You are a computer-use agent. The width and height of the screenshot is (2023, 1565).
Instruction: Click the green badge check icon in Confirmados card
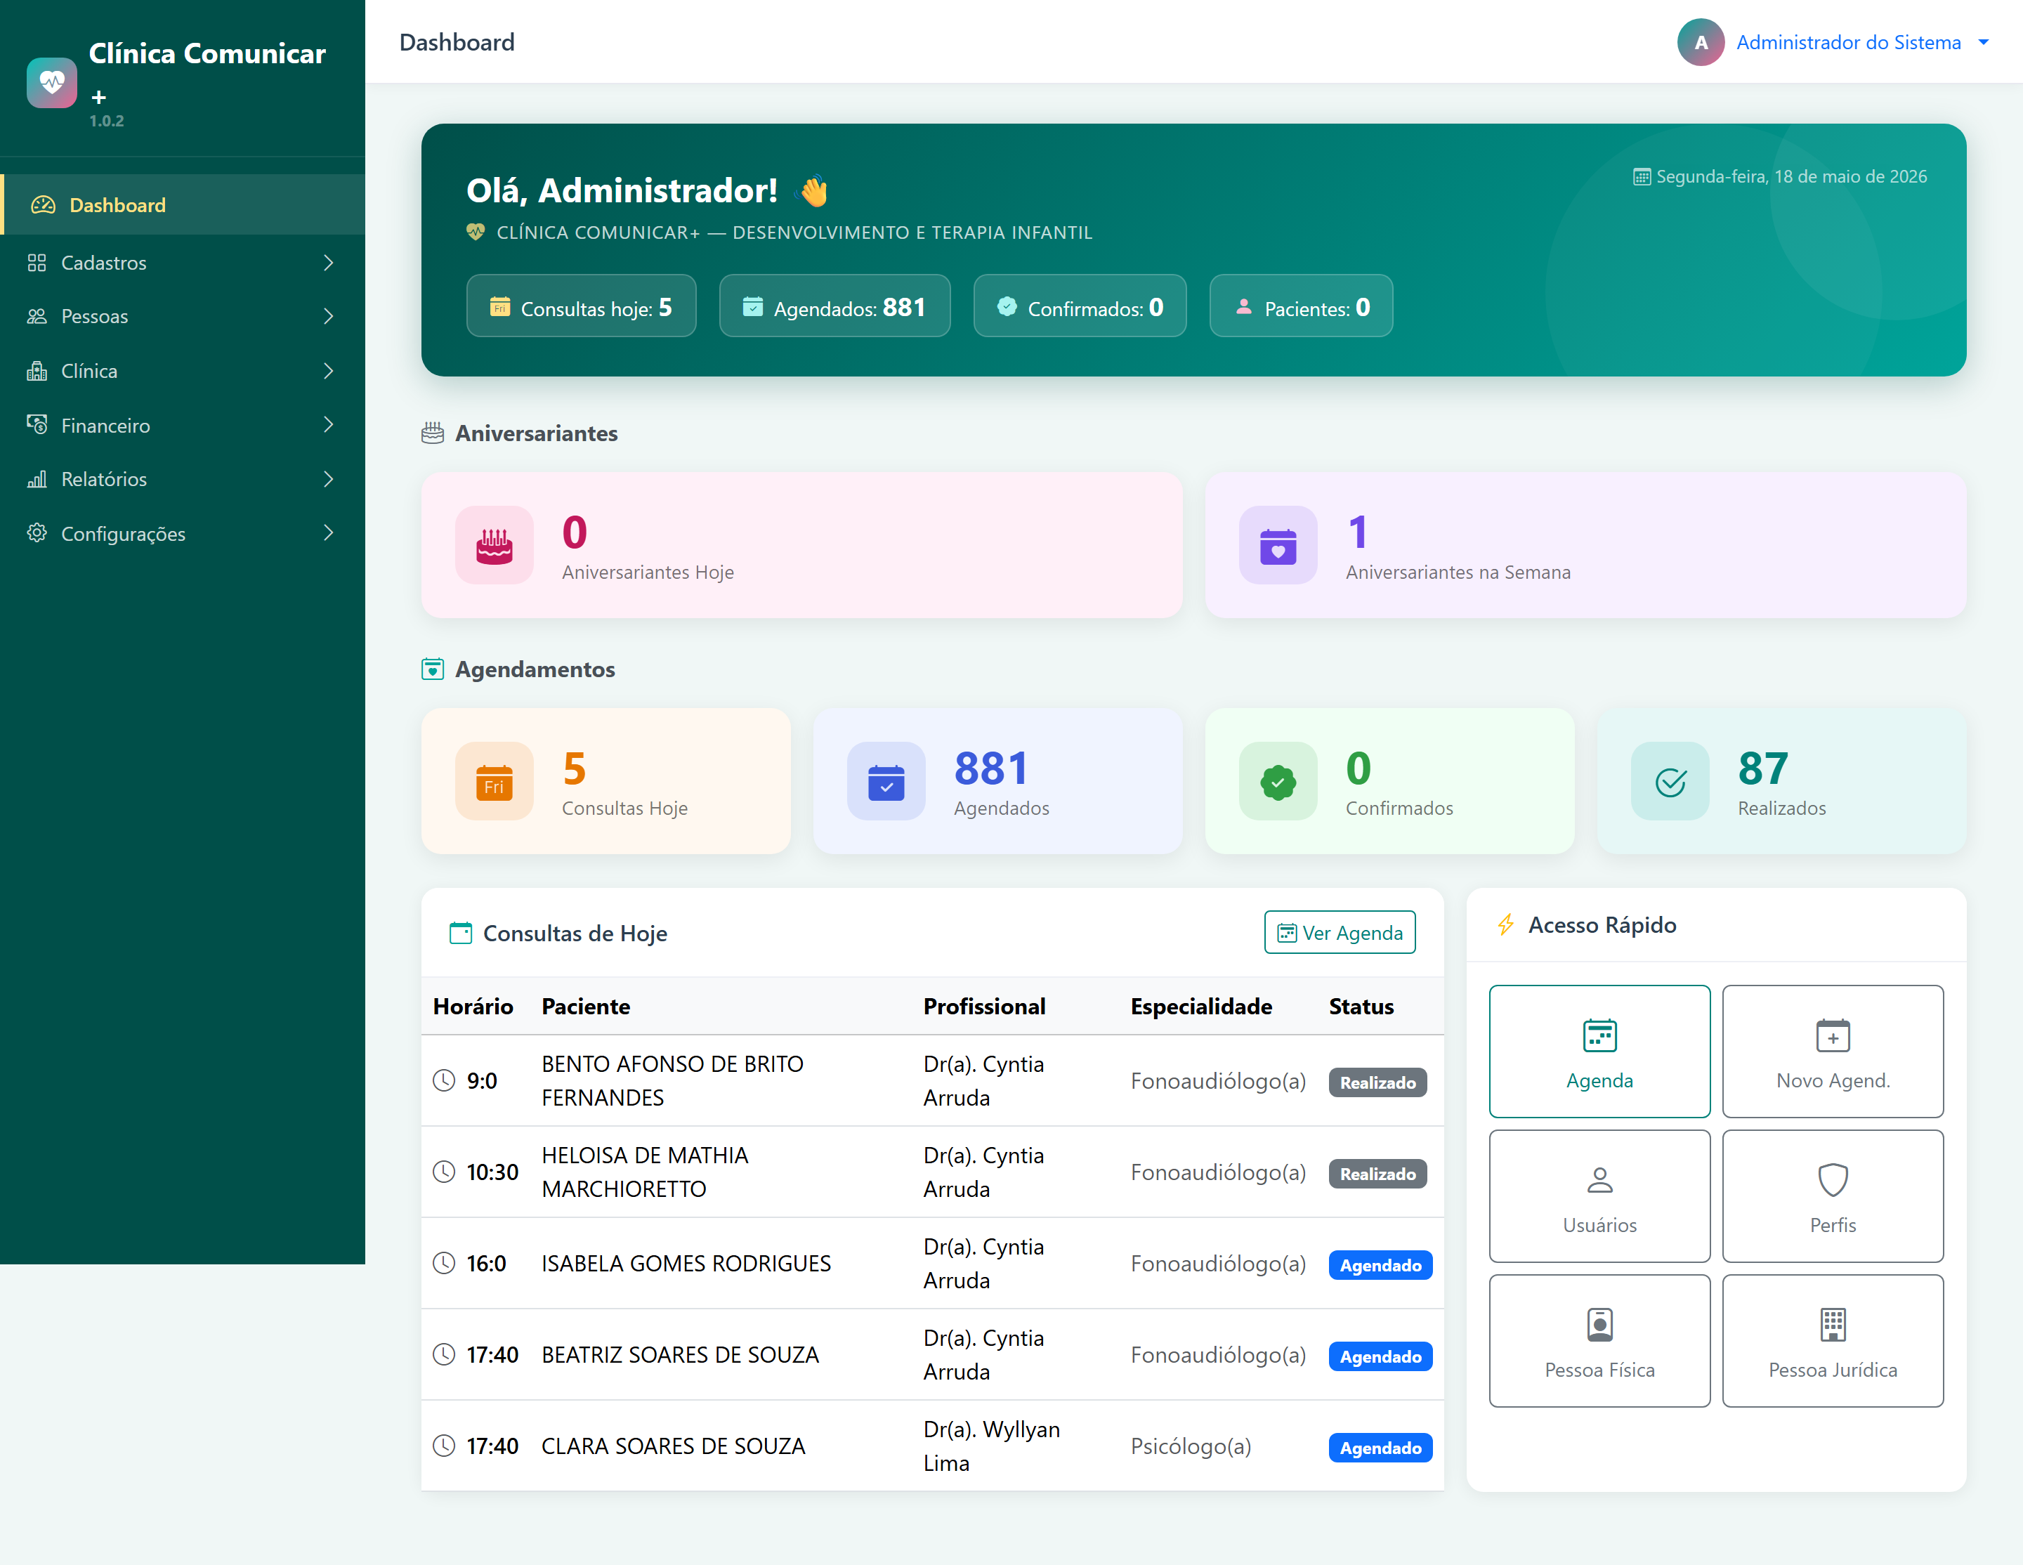pyautogui.click(x=1278, y=782)
